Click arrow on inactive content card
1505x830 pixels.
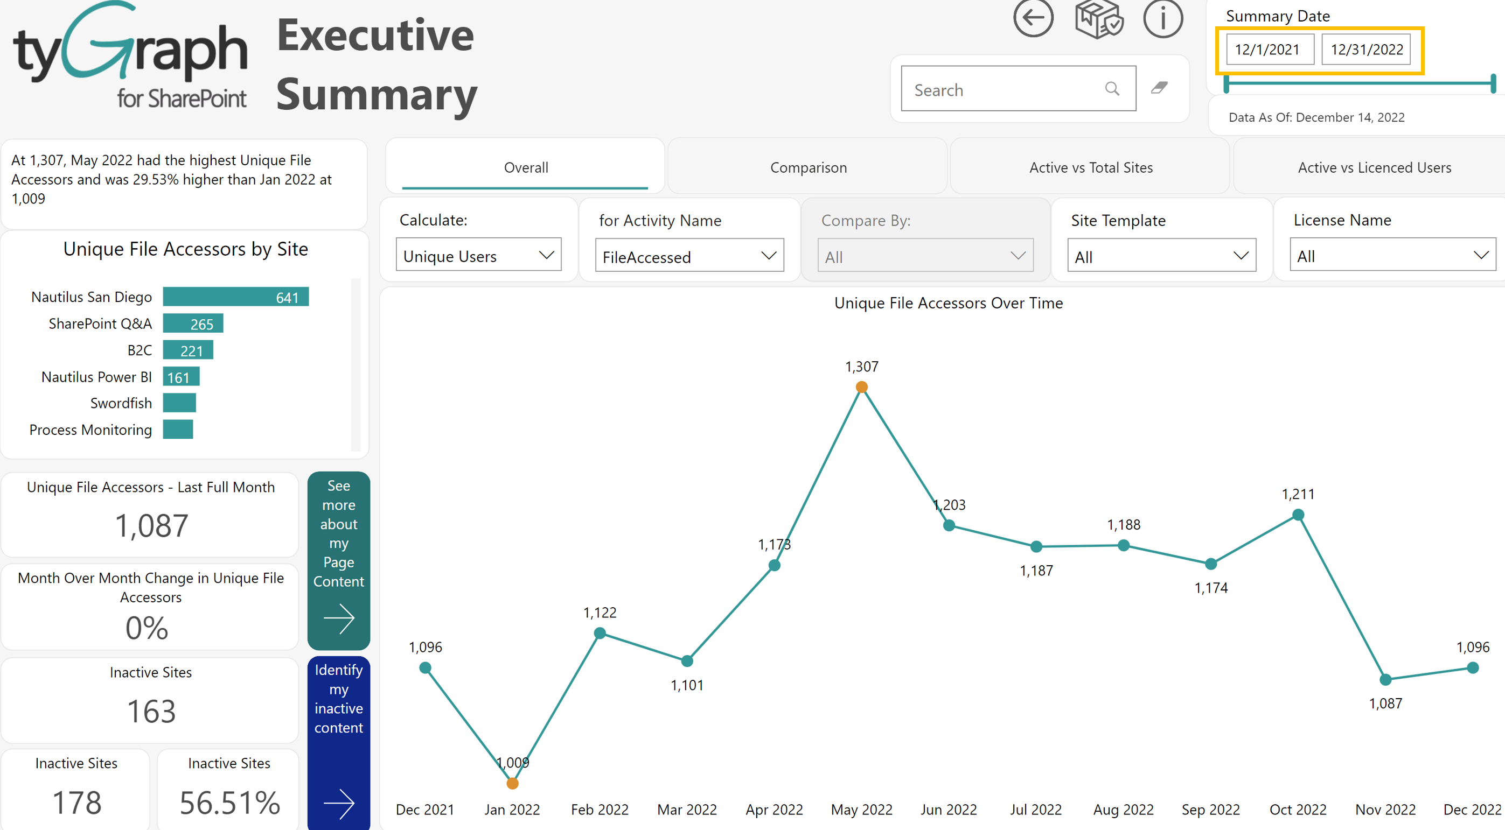pyautogui.click(x=339, y=803)
